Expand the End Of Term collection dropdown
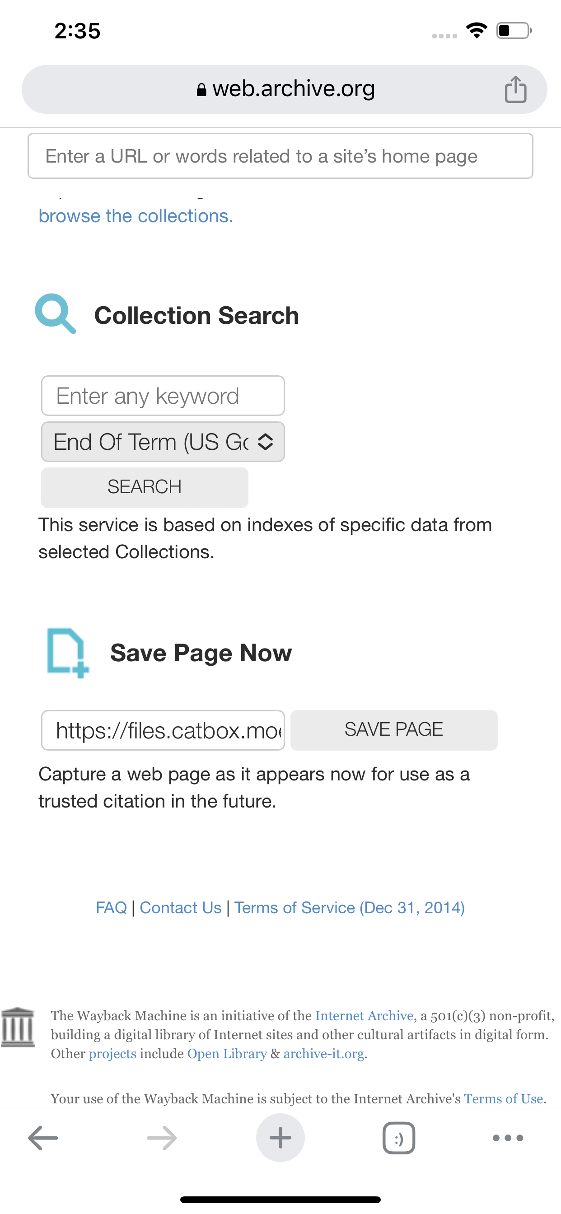The height and width of the screenshot is (1214, 561). (x=163, y=442)
